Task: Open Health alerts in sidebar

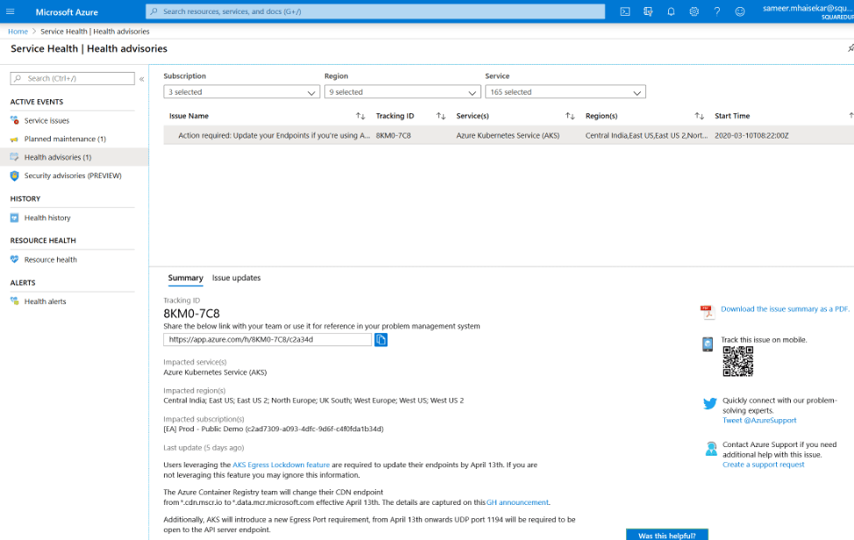Action: (45, 301)
